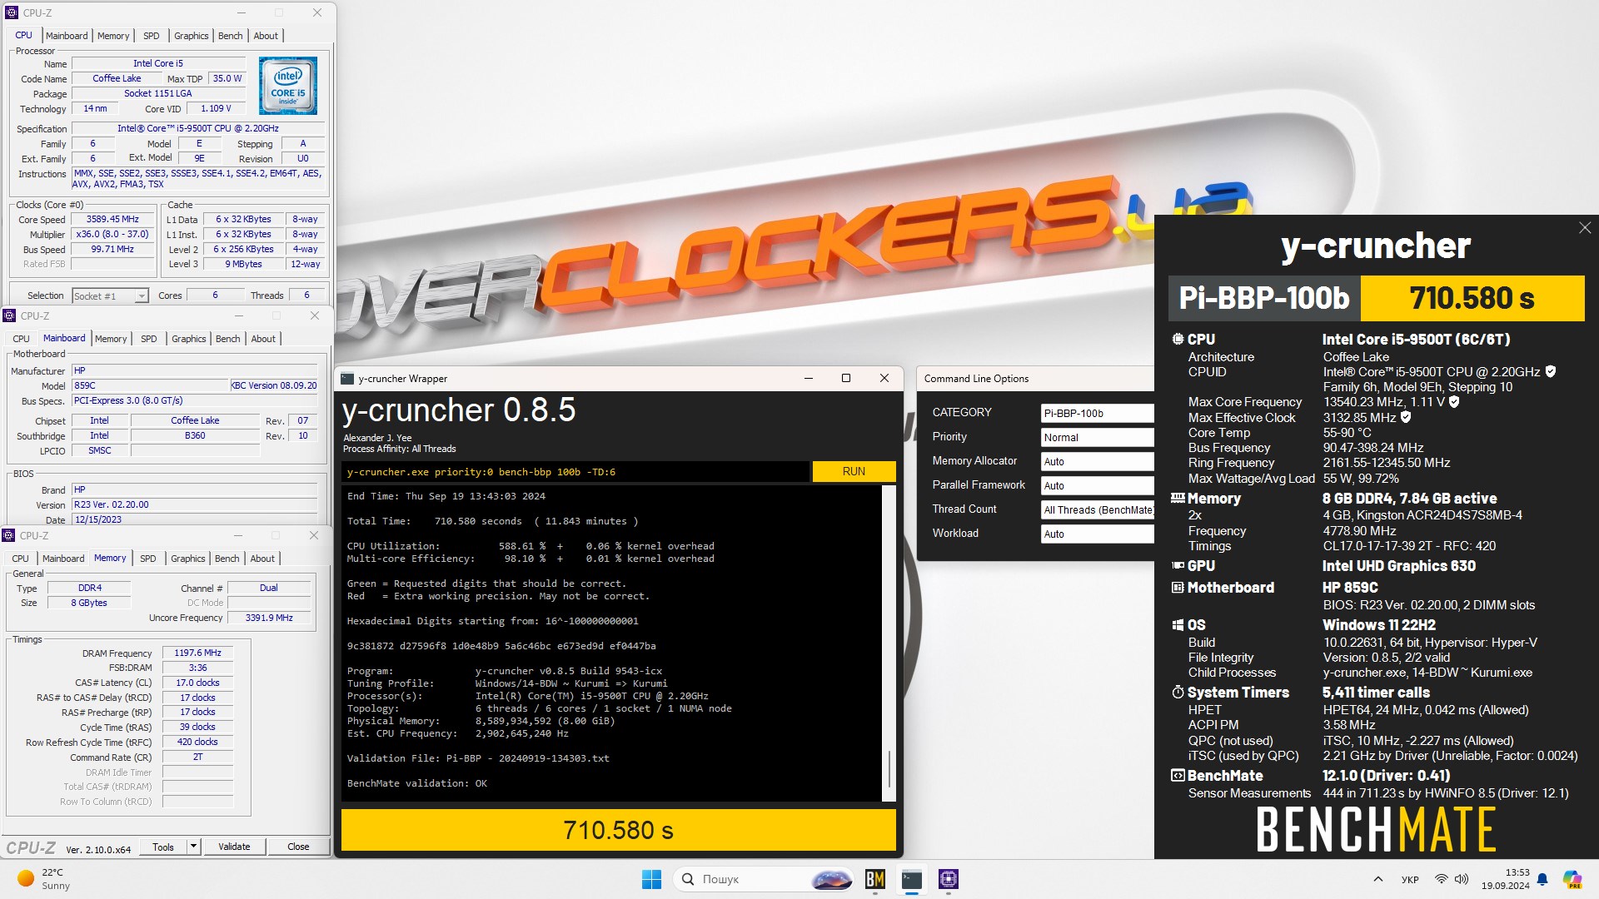
Task: Click the shield icon next to Max Core Frequency
Action: click(1454, 401)
